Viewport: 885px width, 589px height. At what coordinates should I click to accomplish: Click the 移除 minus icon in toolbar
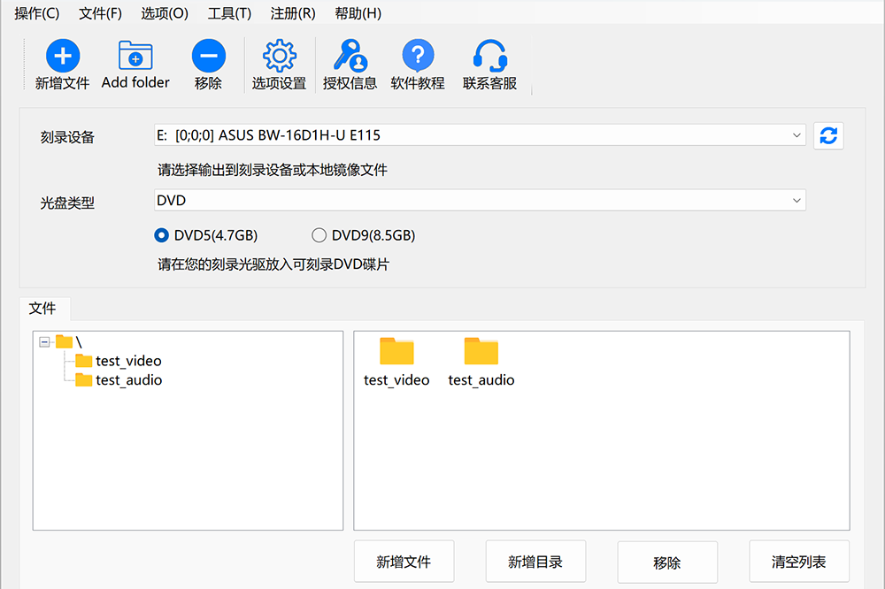pos(208,57)
